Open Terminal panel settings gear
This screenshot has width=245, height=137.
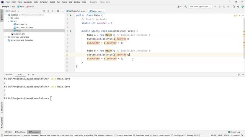pyautogui.click(x=238, y=75)
